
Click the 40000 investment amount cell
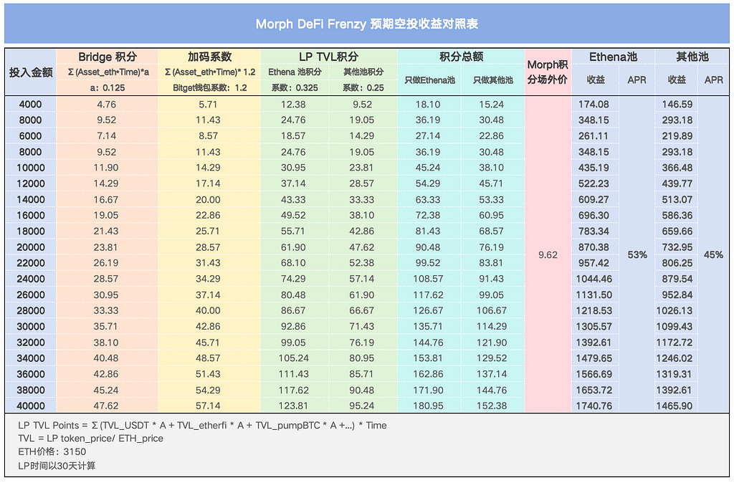point(30,406)
